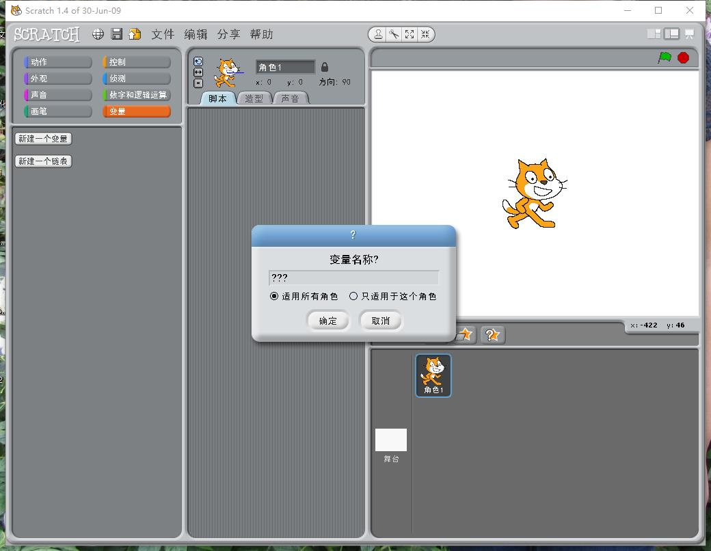Enter presentation mode
Image resolution: width=711 pixels, height=551 pixels.
[x=689, y=34]
